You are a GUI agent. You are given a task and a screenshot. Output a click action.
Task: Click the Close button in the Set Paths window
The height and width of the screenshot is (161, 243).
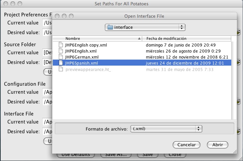tap(175, 155)
